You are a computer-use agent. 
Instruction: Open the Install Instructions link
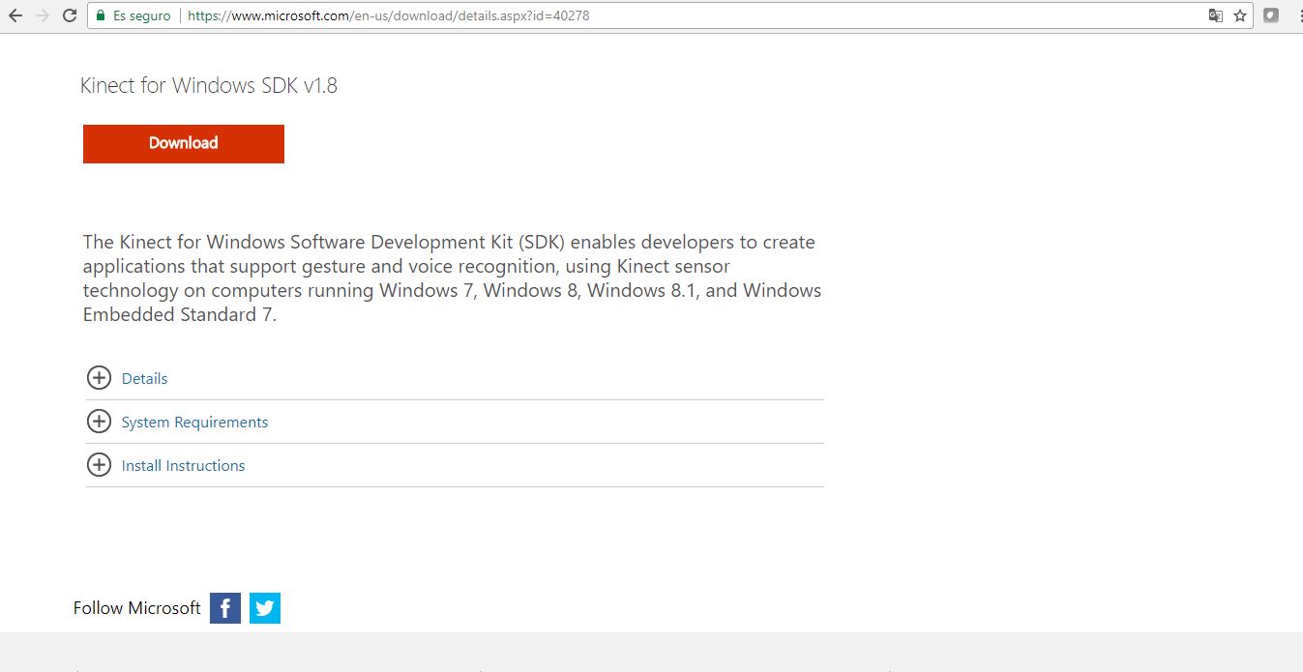tap(183, 466)
